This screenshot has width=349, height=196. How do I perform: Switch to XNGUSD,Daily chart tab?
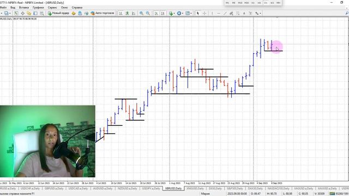(195, 188)
